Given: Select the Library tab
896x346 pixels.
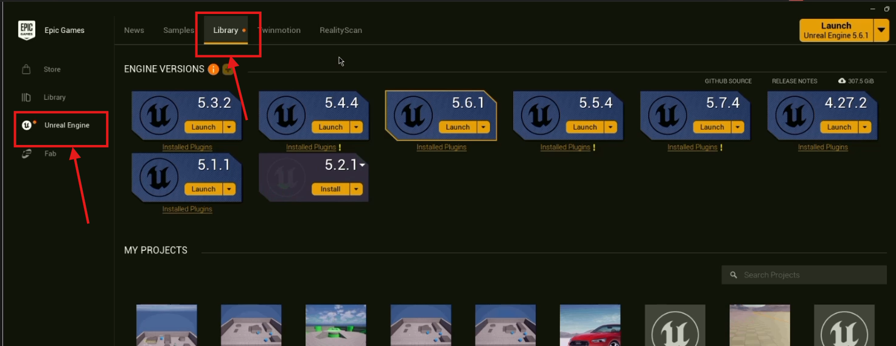Looking at the screenshot, I should point(226,30).
